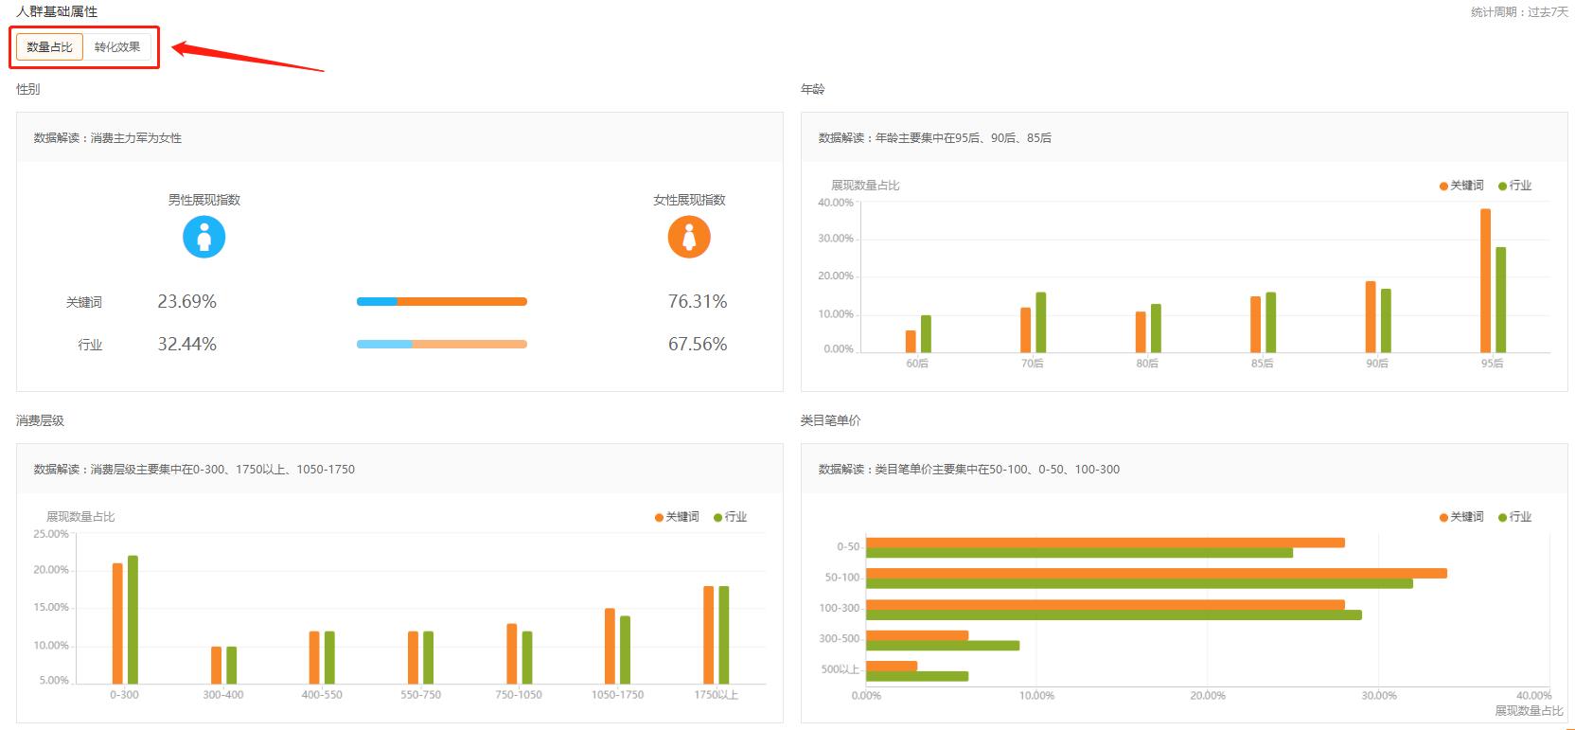Switch to the 转化效果 tab
Viewport: 1575px width, 730px height.
coord(117,47)
